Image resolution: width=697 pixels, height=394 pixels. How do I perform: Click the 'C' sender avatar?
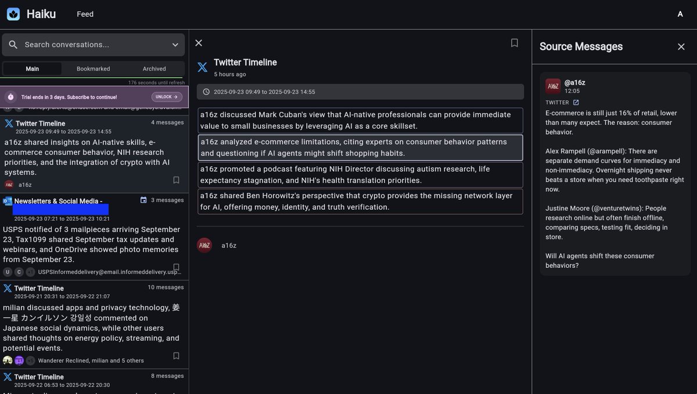click(19, 272)
